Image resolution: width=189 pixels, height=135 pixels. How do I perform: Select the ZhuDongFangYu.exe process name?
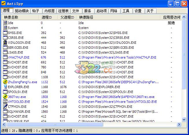click(x=22, y=82)
